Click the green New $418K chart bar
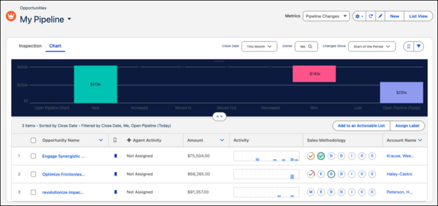The width and height of the screenshot is (438, 206). pyautogui.click(x=96, y=84)
